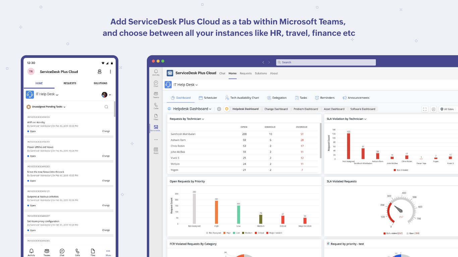Select the Software Dashboard button

pos(363,109)
